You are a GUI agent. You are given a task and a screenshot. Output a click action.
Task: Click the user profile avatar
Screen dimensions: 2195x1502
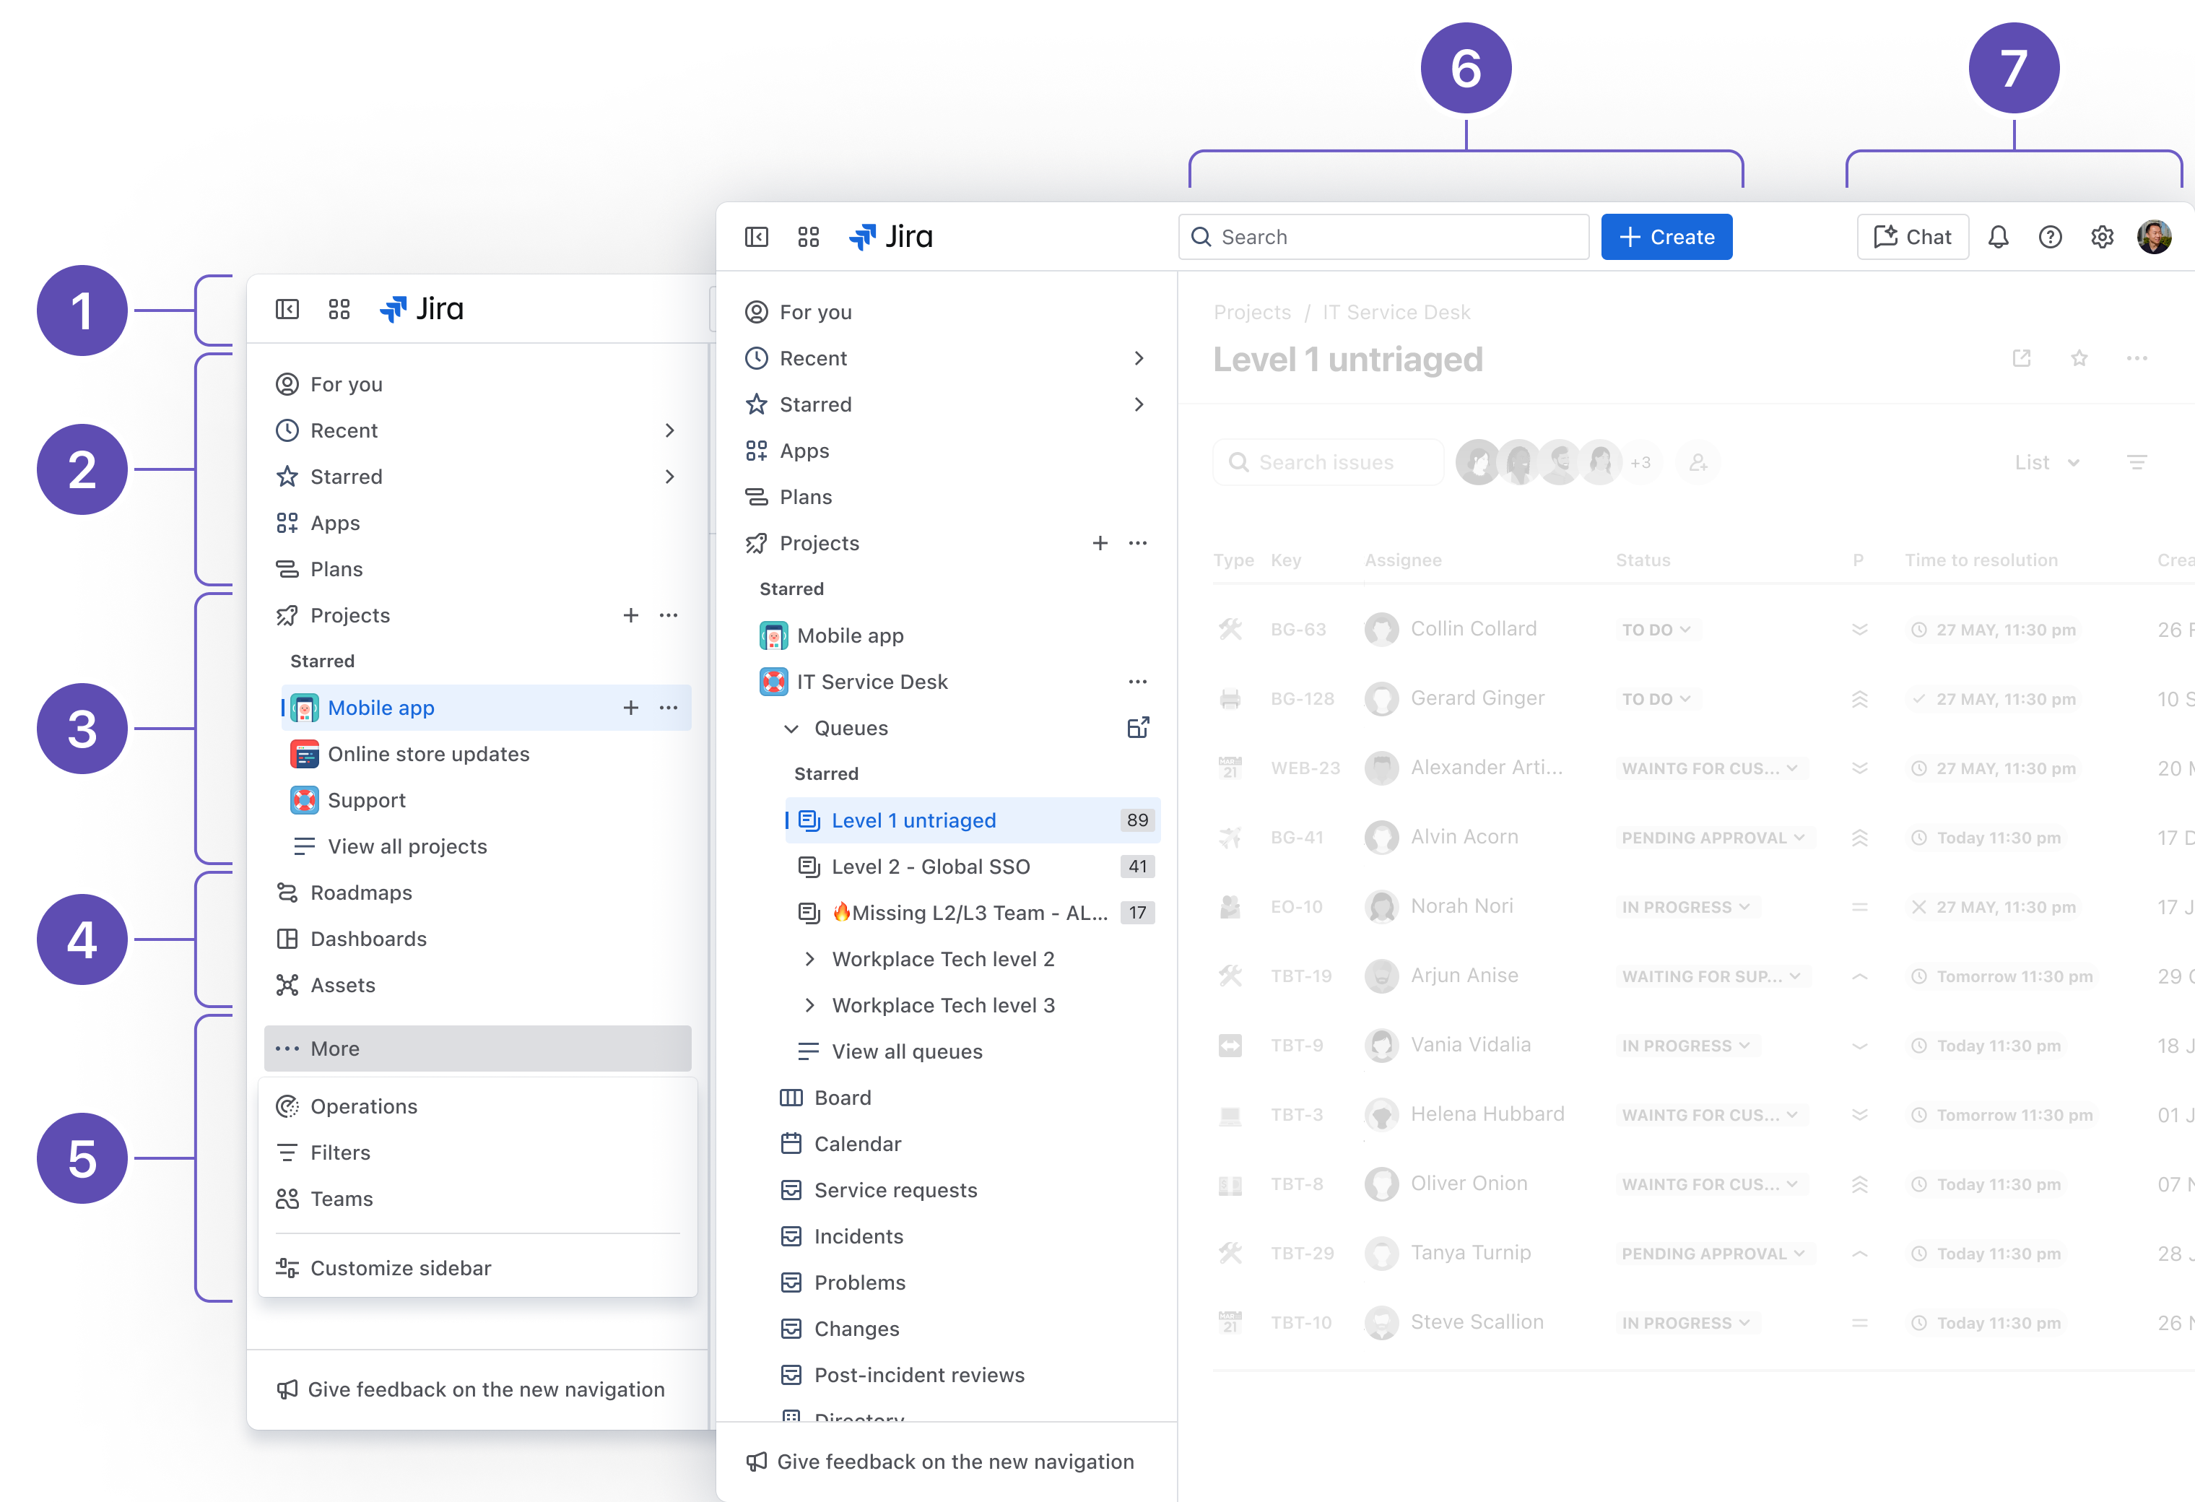coord(2155,237)
